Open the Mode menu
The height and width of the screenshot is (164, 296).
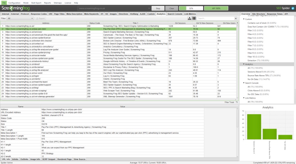pyautogui.click(x=26, y=3)
